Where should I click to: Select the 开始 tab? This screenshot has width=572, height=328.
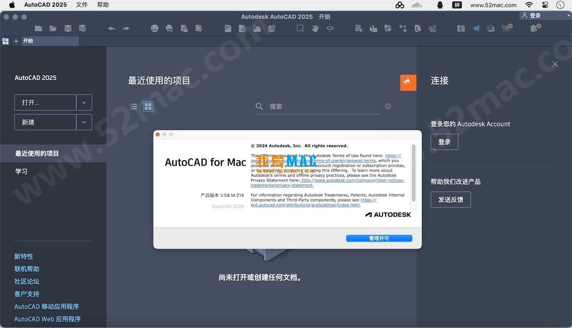pos(28,41)
